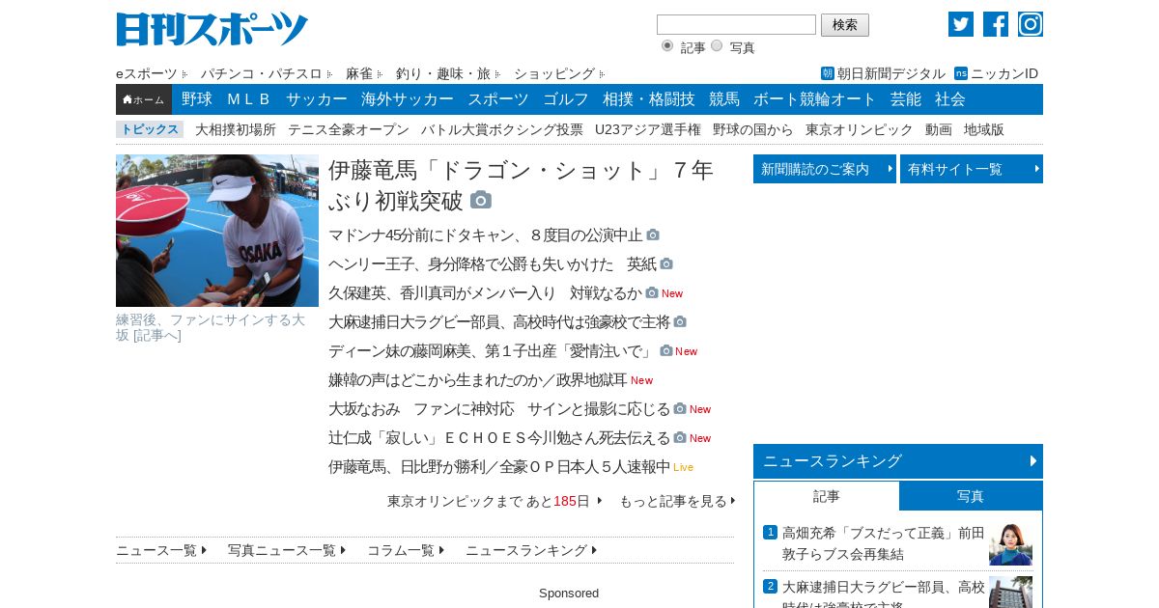
Task: Open the Twitter icon link
Action: pos(961,24)
